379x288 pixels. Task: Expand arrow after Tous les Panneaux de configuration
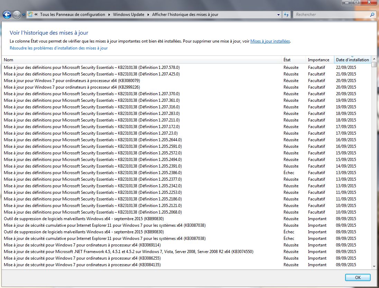109,15
